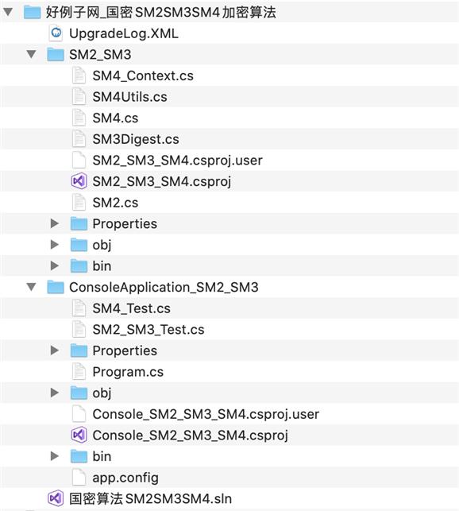This screenshot has width=459, height=511.
Task: Click the Visual Studio icon of Console_SM2_SM3_SM4.csproj
Action: 79,435
